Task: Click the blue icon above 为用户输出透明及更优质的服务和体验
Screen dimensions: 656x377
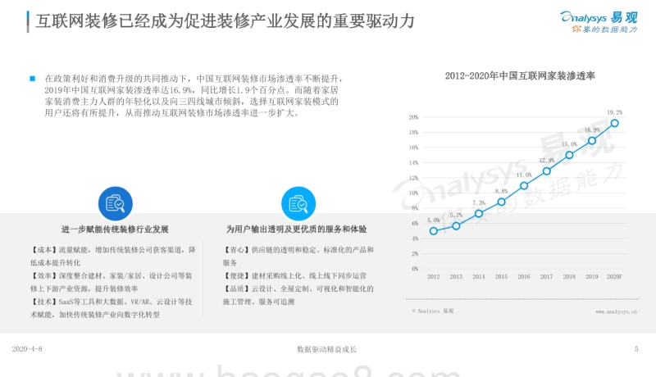Action: point(298,203)
